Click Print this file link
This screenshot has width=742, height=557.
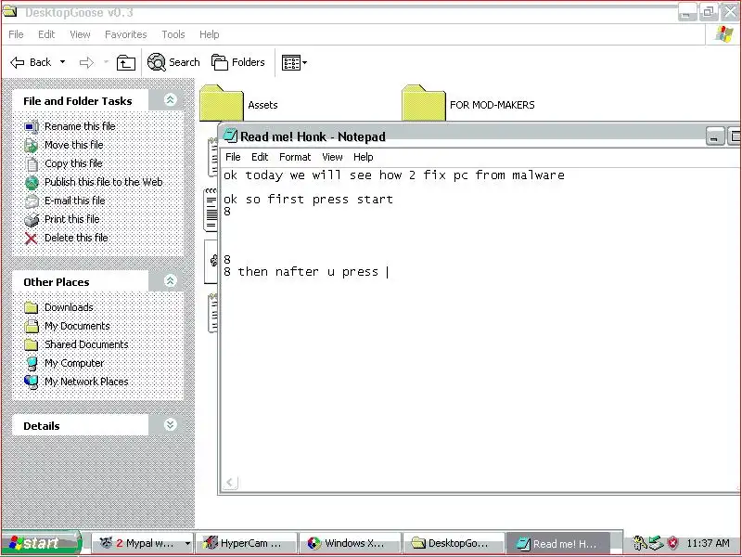pos(72,219)
